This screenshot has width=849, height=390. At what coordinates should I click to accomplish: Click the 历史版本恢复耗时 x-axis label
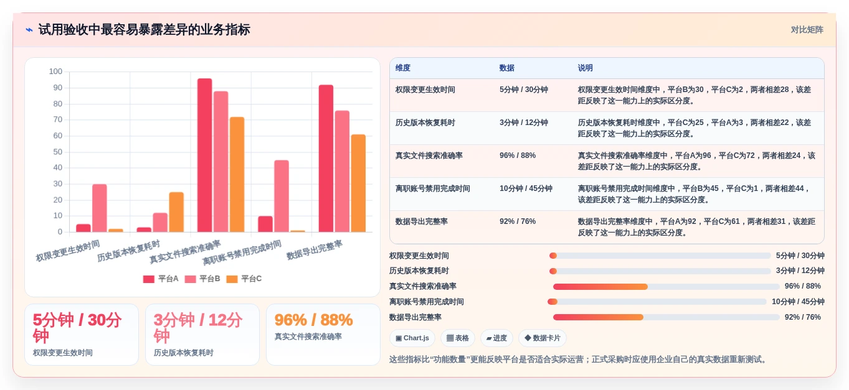[128, 251]
